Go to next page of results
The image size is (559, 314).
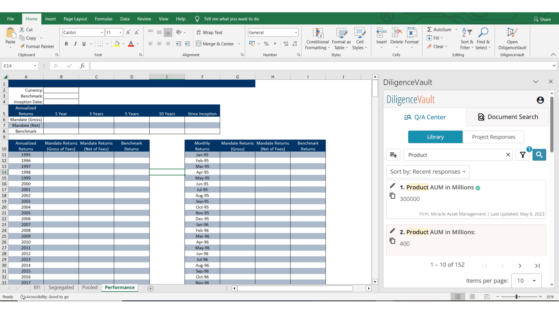coord(520,266)
